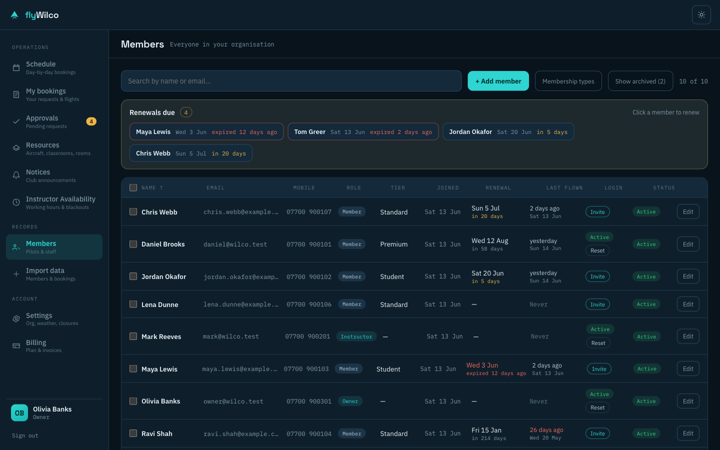This screenshot has height=450, width=720.
Task: Click the Approvals checkmark icon
Action: pyautogui.click(x=16, y=121)
